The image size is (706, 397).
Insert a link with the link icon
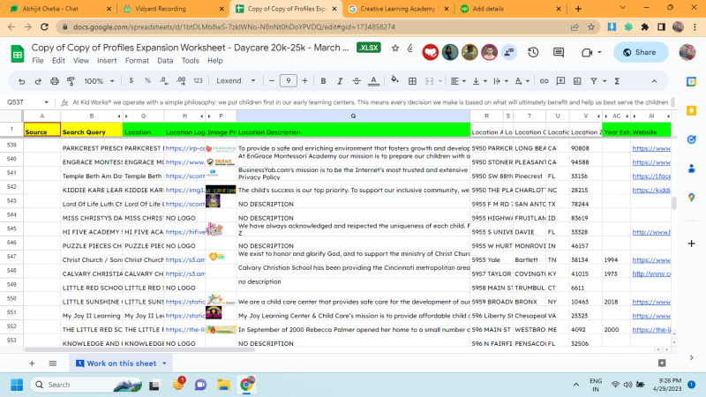click(x=544, y=81)
